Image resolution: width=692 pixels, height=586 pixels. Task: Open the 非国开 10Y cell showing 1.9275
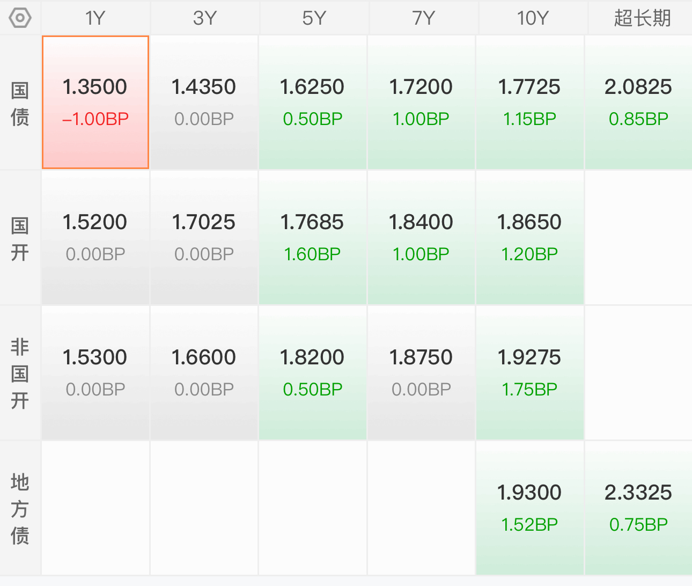pos(529,373)
